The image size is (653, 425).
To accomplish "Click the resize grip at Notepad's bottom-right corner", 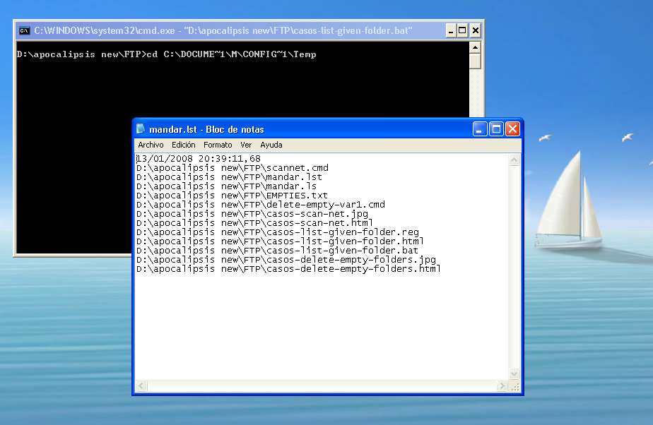I will [x=514, y=387].
